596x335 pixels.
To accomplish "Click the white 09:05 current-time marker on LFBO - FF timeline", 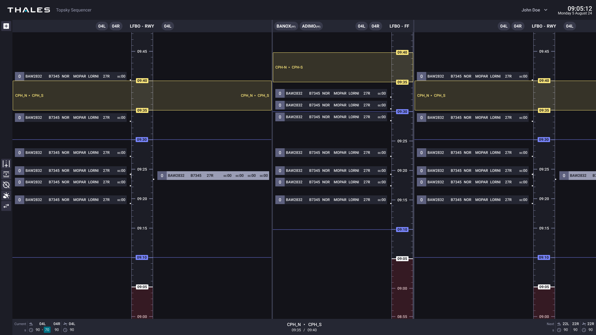I will (x=402, y=259).
